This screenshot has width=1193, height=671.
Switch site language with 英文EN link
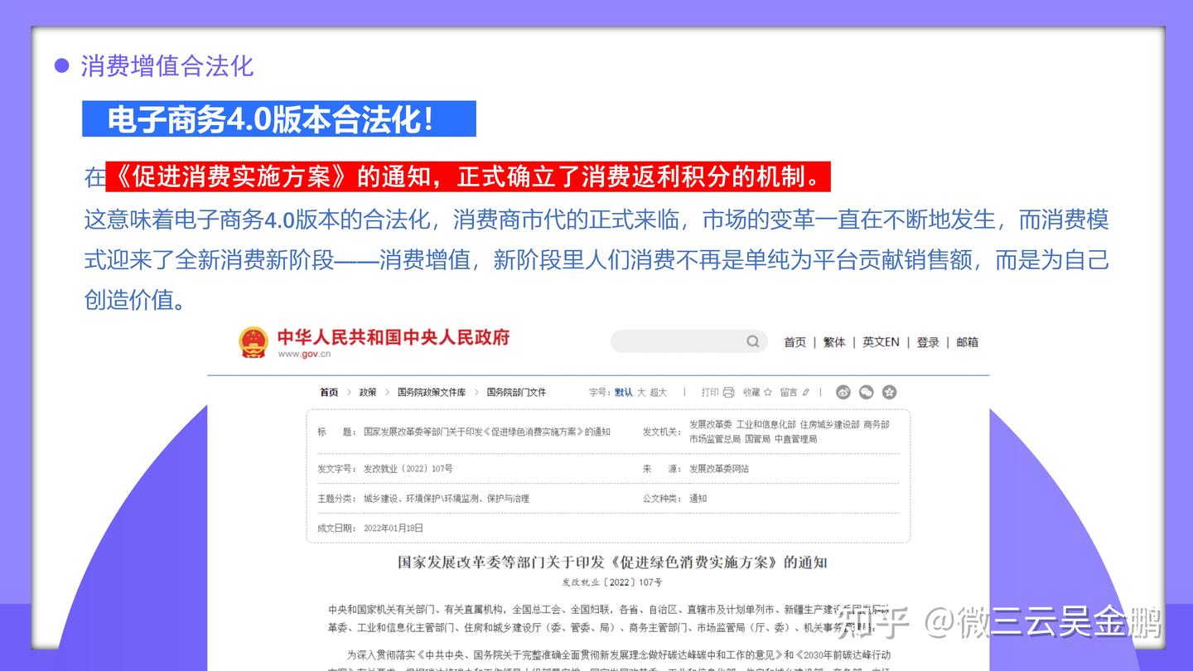[x=881, y=341]
